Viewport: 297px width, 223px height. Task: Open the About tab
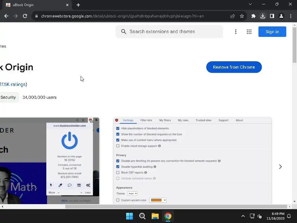click(x=239, y=120)
